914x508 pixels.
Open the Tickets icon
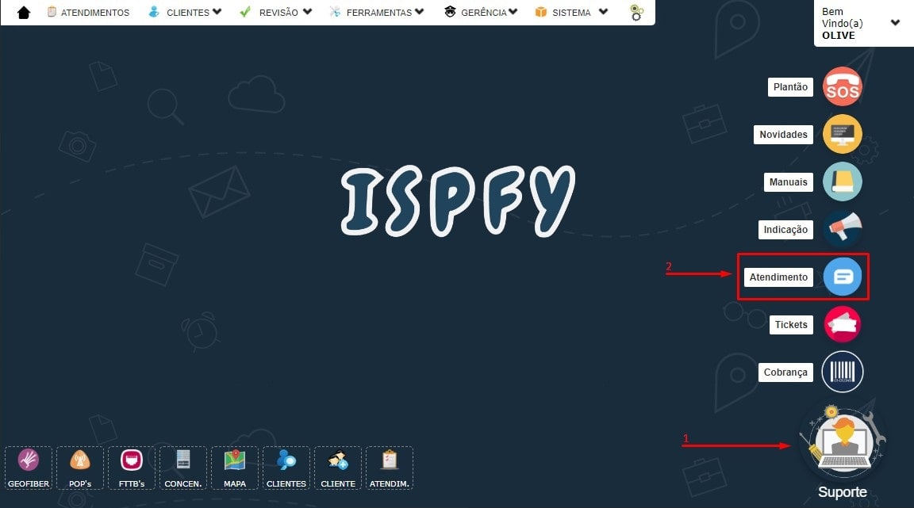(x=843, y=324)
